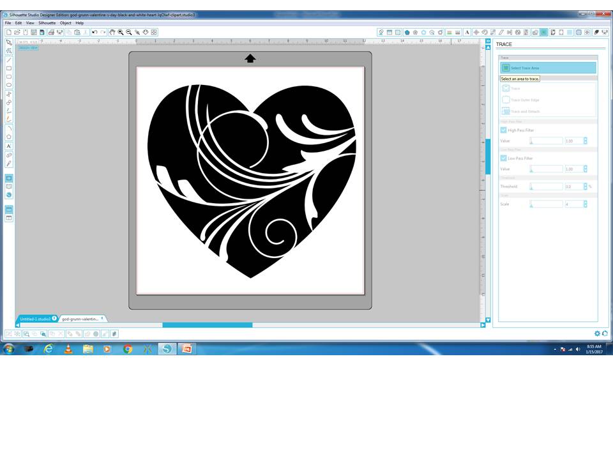Click the Select Trace Area button
The image size is (613, 460).
click(x=548, y=68)
